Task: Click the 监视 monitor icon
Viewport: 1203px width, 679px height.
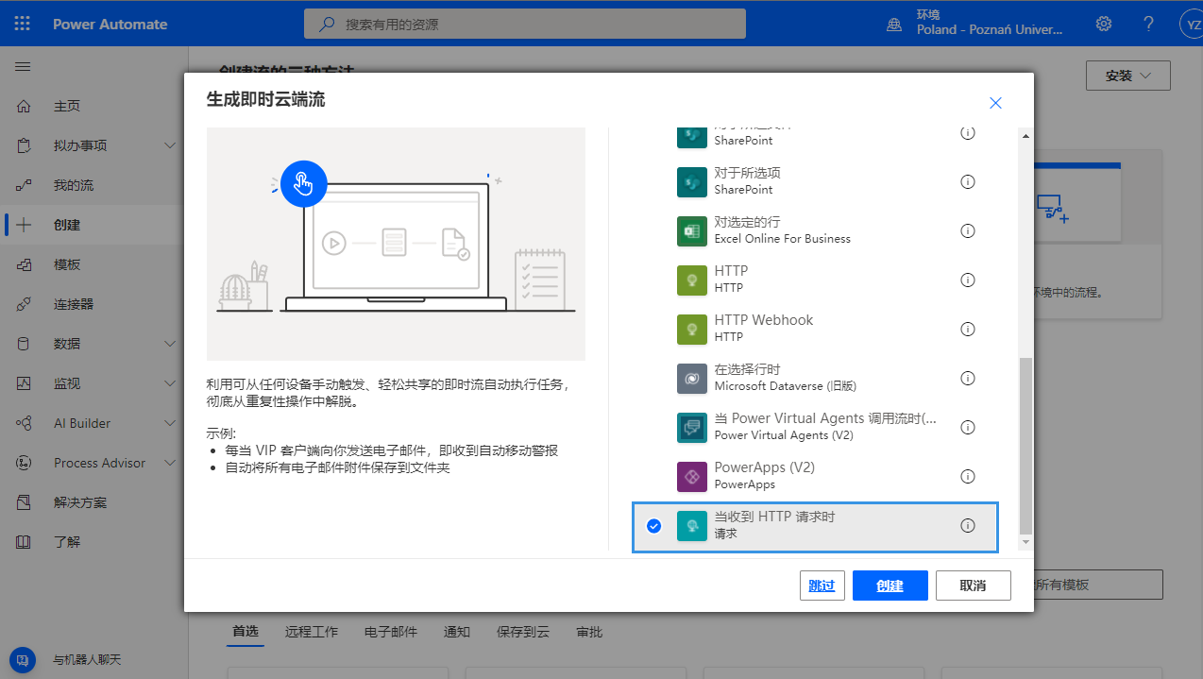Action: coord(24,383)
